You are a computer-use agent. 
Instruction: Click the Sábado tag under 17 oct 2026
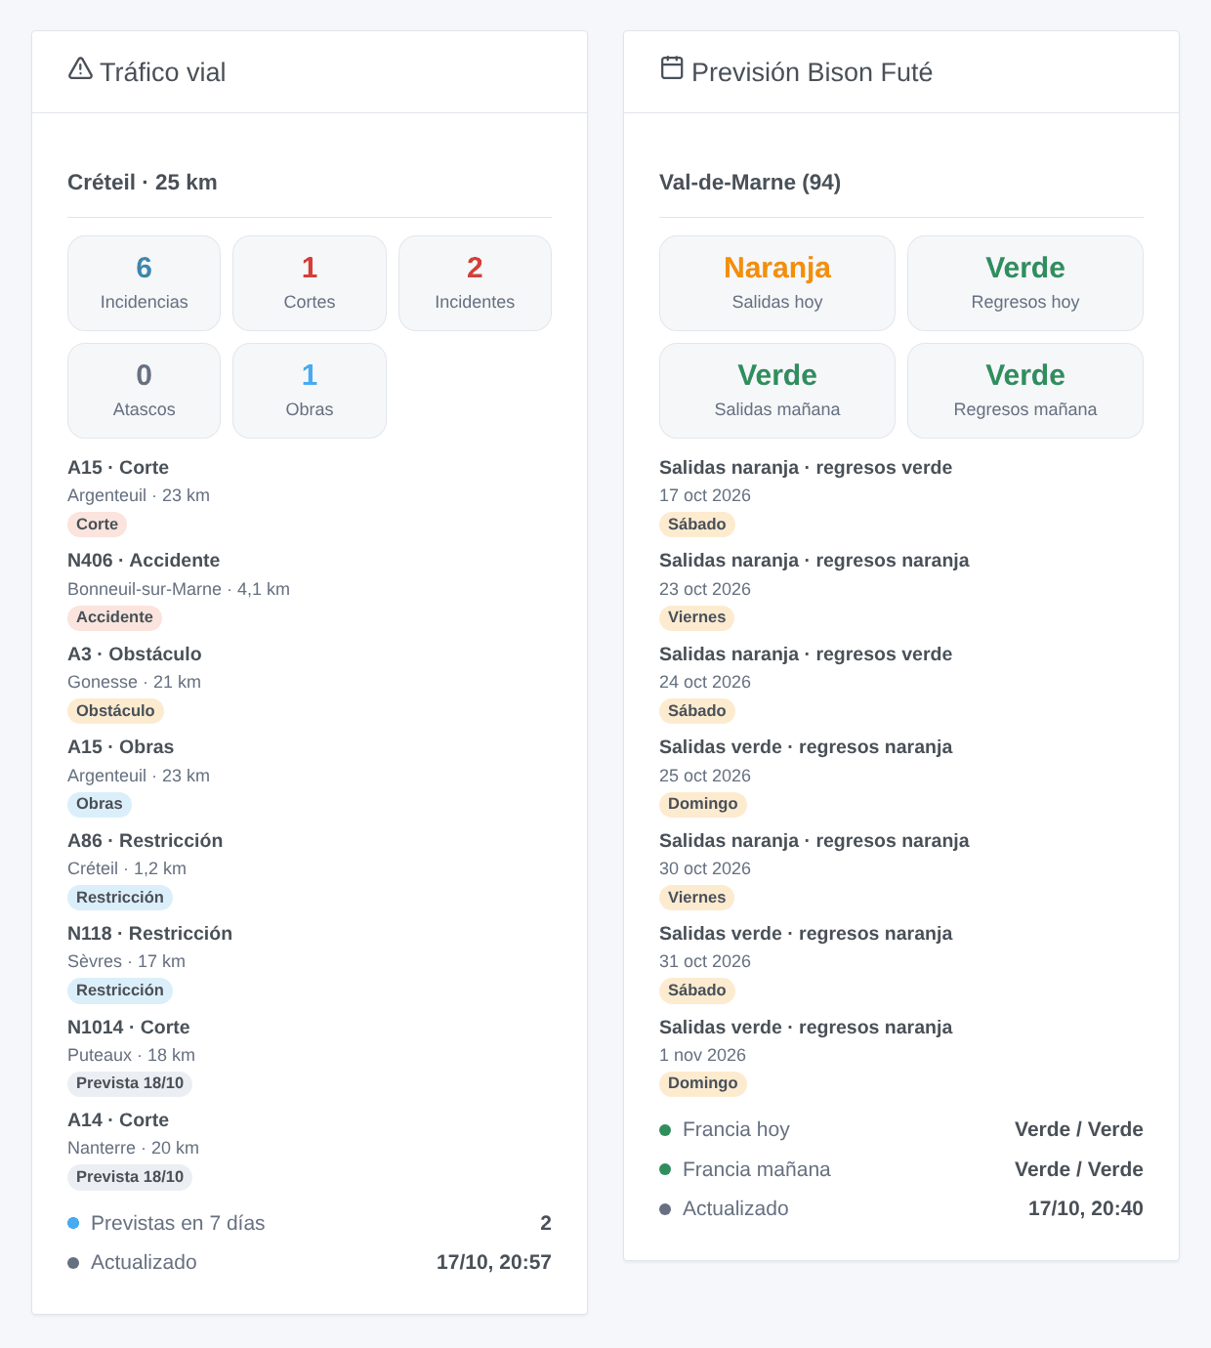(697, 525)
